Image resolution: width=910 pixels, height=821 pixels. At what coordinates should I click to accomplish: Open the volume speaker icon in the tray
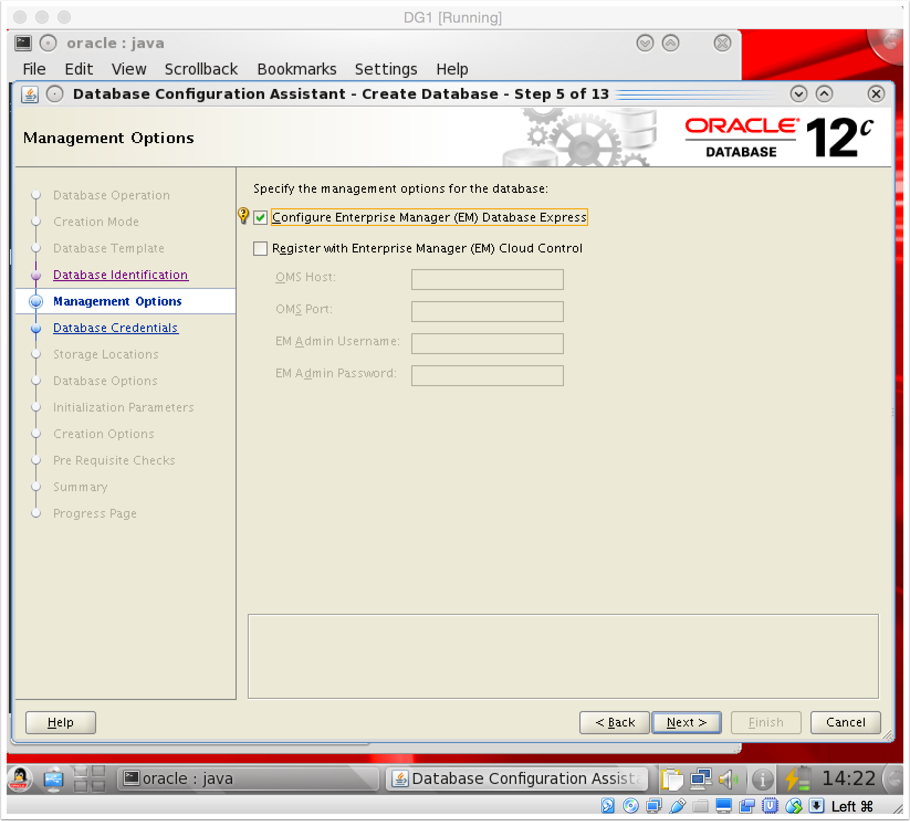(x=728, y=779)
